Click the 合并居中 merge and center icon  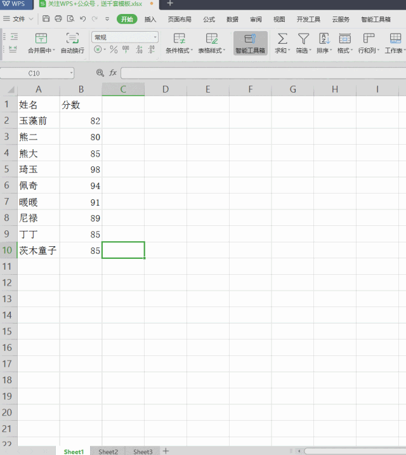[41, 38]
